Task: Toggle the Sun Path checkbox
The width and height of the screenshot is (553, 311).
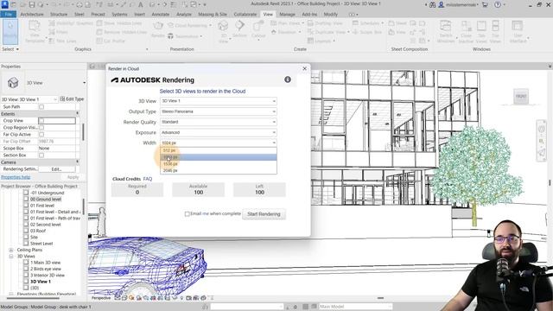Action: coord(41,106)
